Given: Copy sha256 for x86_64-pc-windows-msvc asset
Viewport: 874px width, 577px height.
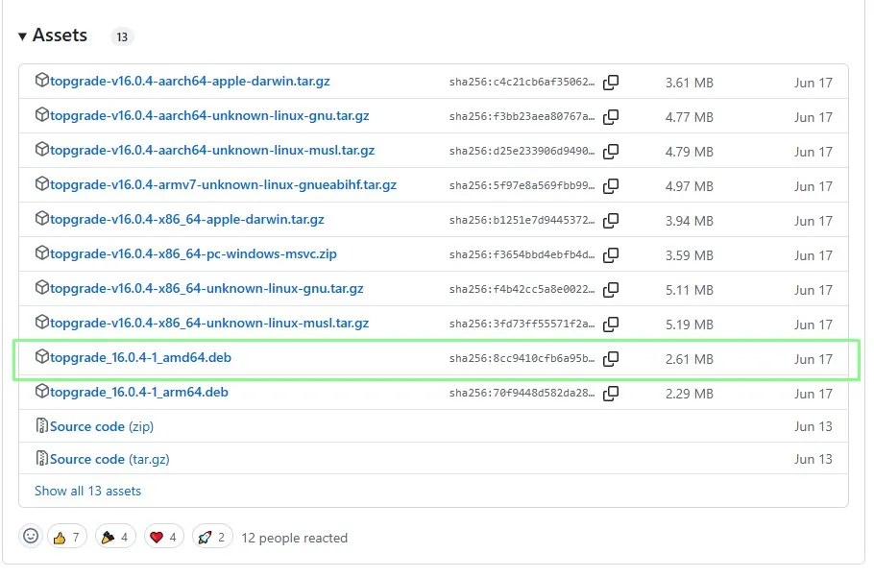Looking at the screenshot, I should coord(611,255).
